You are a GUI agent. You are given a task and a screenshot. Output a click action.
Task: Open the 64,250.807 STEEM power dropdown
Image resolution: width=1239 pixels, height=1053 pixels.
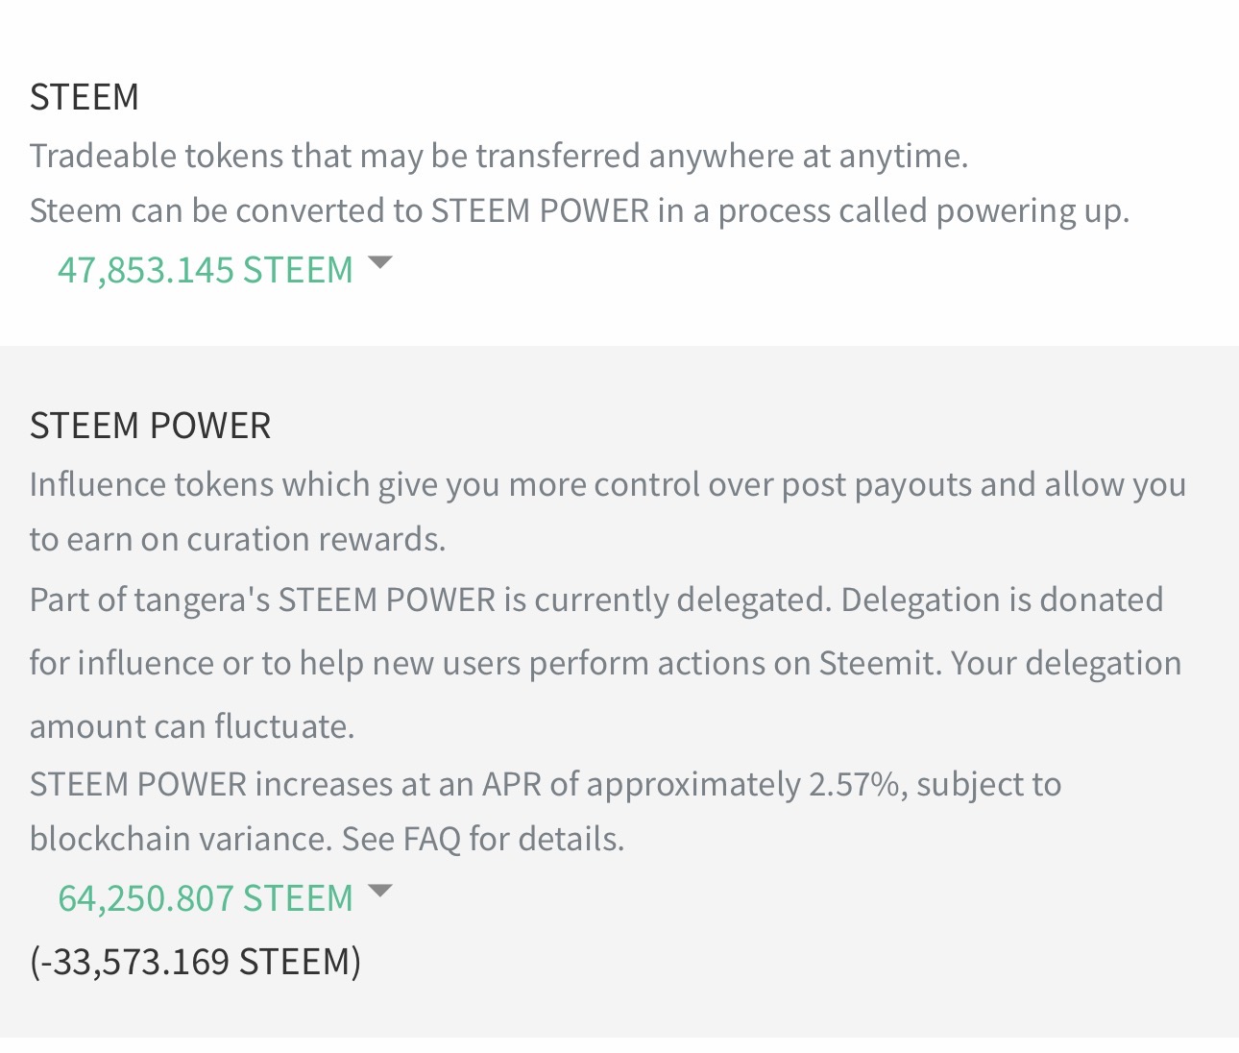click(205, 898)
